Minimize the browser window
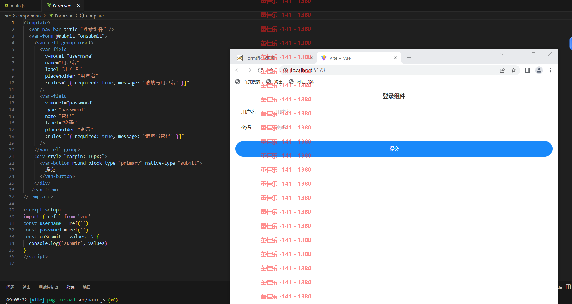This screenshot has width=572, height=304. [517, 54]
